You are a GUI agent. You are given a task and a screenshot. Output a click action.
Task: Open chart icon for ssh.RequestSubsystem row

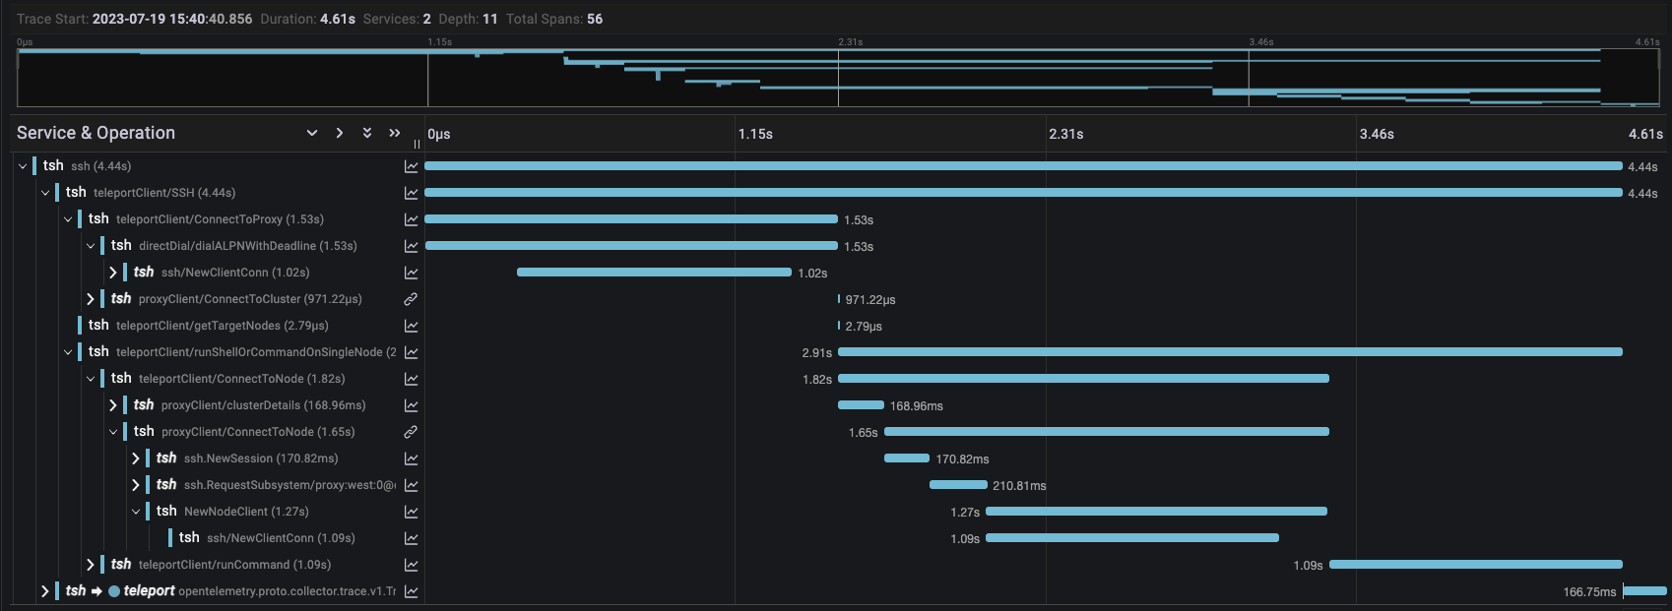[x=412, y=485]
